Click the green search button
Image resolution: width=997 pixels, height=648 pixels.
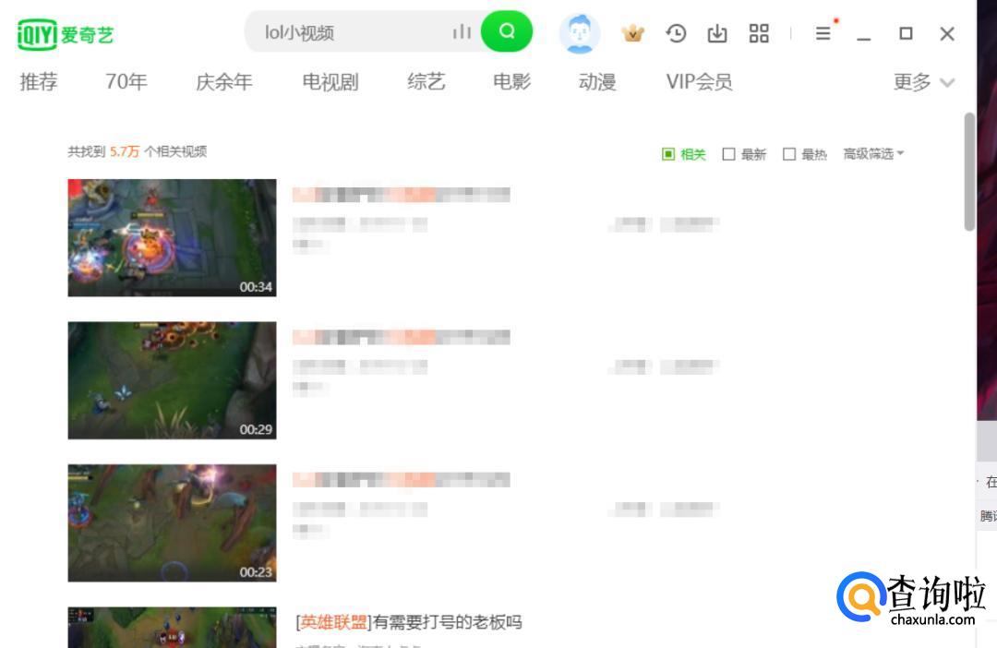point(507,31)
